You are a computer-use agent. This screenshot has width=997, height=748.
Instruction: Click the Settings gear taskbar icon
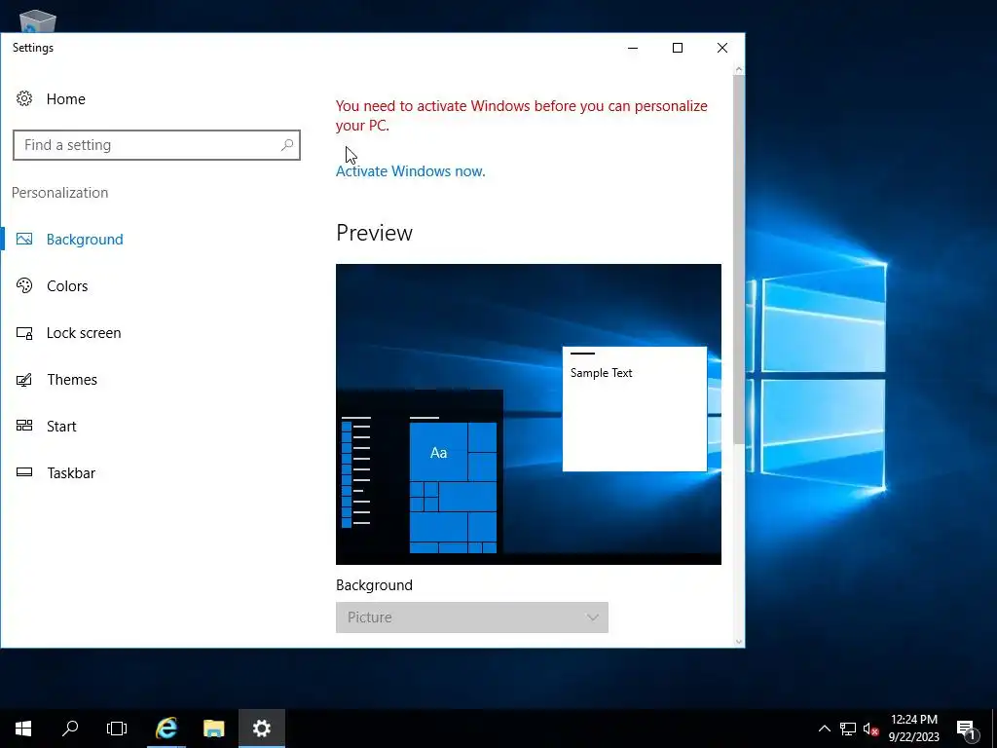pyautogui.click(x=261, y=729)
